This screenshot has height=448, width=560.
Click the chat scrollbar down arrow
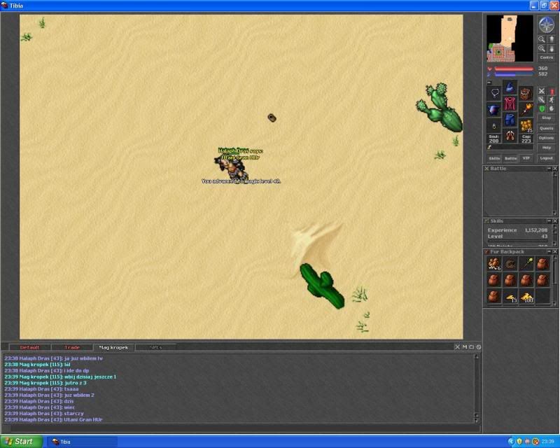coord(476,420)
